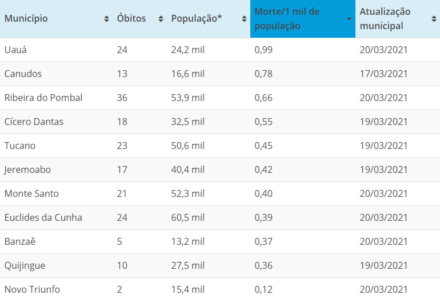Viewport: 440px width, 303px height.
Task: Click Jeremoabo municipality name
Action: [27, 169]
